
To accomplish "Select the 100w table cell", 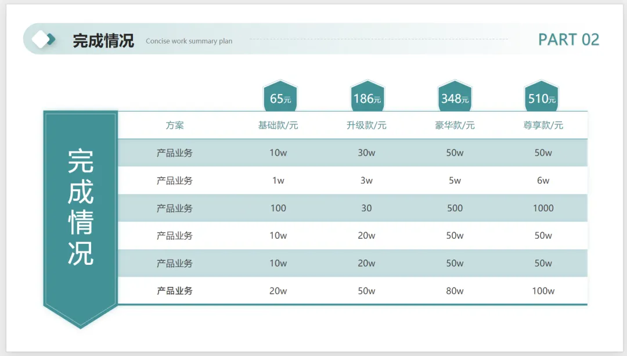I will click(x=543, y=291).
